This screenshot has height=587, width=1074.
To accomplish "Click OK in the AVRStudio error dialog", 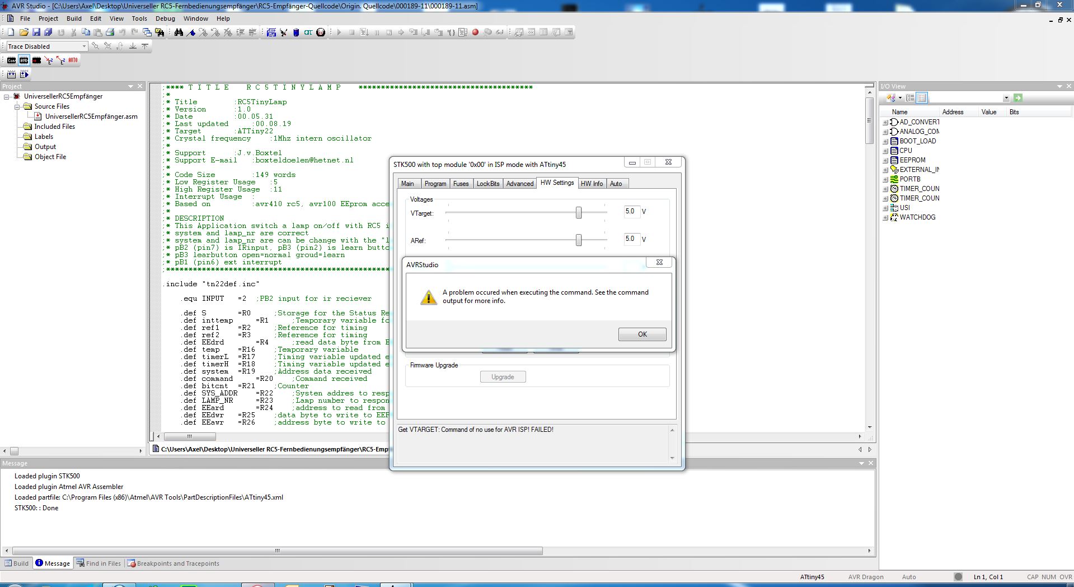I will (x=642, y=334).
